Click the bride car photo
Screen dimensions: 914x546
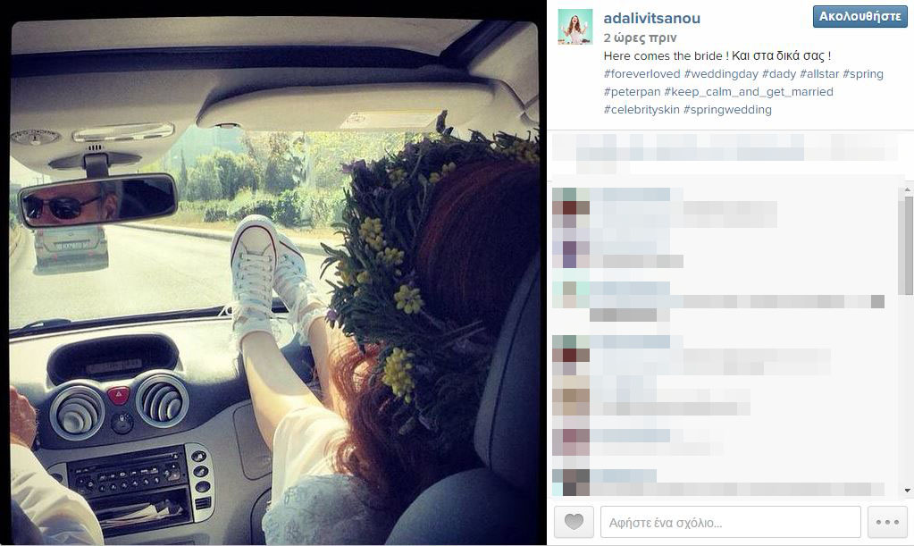tap(274, 281)
